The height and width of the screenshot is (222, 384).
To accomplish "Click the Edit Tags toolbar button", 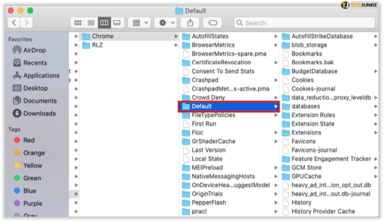I will tap(213, 23).
